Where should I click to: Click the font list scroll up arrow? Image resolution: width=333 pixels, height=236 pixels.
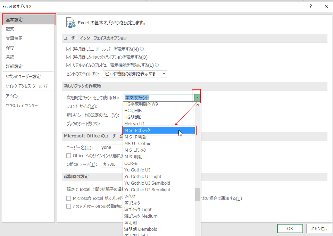[x=198, y=105]
